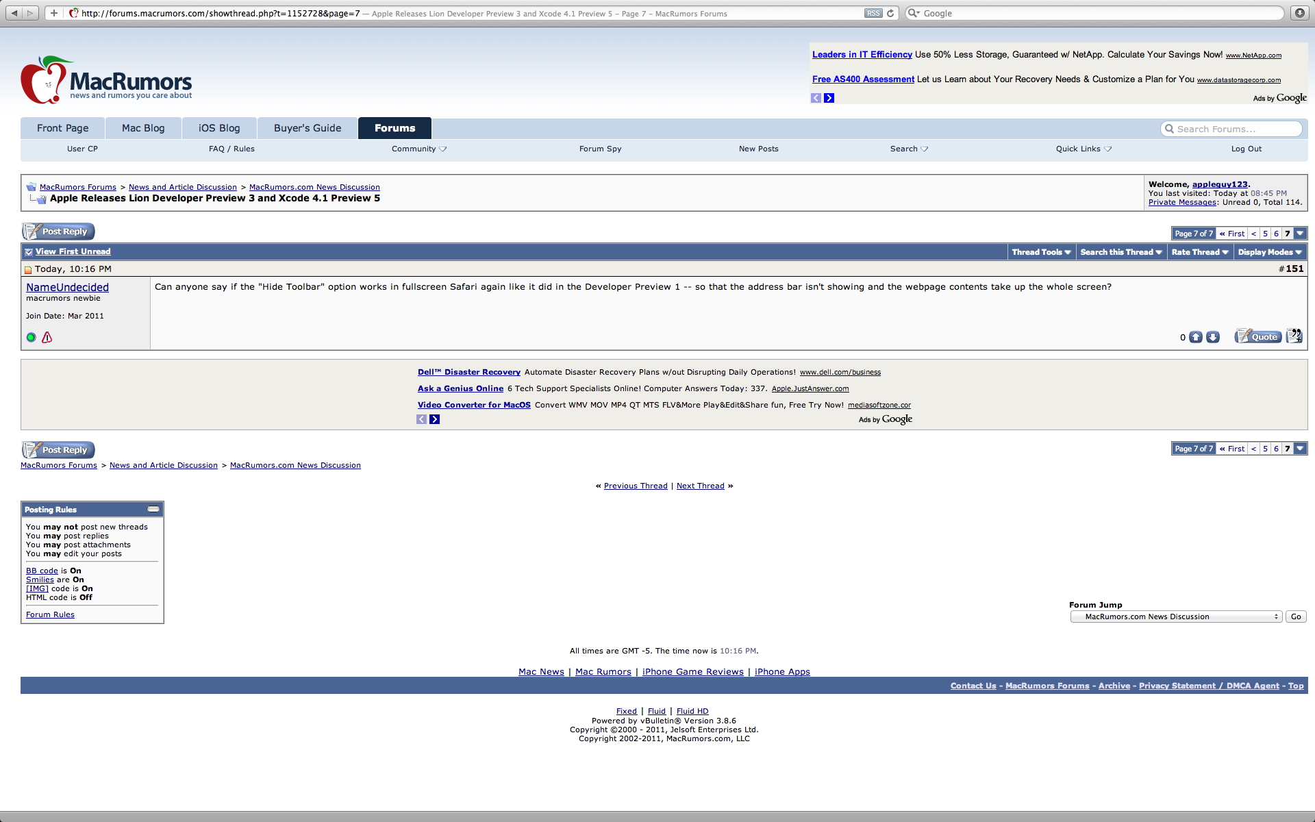1315x822 pixels.
Task: Click the browser URL address bar
Action: click(473, 13)
